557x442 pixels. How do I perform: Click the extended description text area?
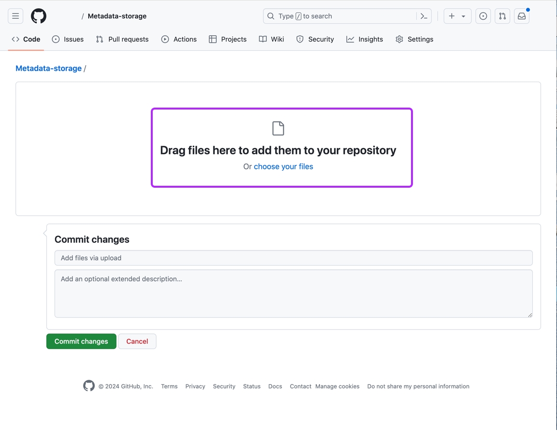[x=293, y=293]
